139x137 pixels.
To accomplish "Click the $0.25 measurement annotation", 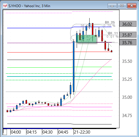I will click(x=110, y=22).
